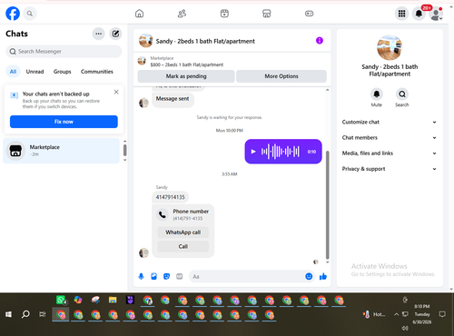
Task: Record a voice clip with microphone icon
Action: [141, 276]
